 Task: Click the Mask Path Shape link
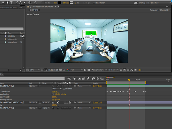pos(55,91)
